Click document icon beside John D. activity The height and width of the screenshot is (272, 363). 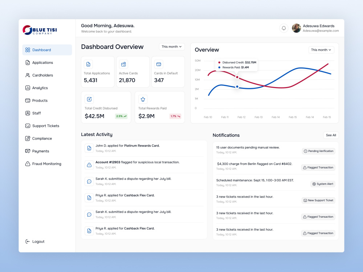(89, 148)
